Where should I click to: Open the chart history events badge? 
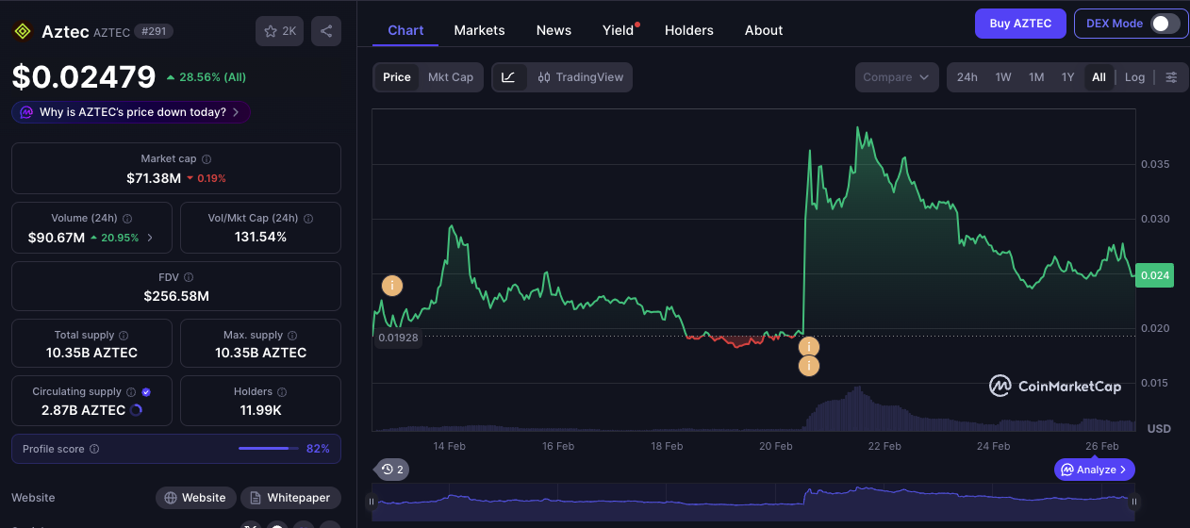point(392,469)
